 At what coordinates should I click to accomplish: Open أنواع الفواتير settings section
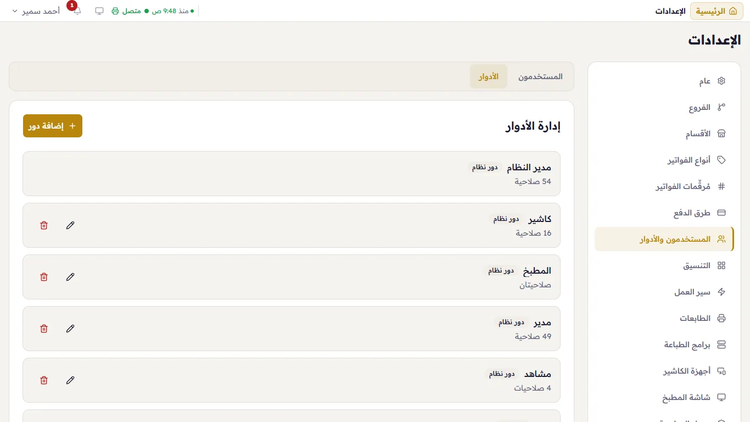[664, 160]
